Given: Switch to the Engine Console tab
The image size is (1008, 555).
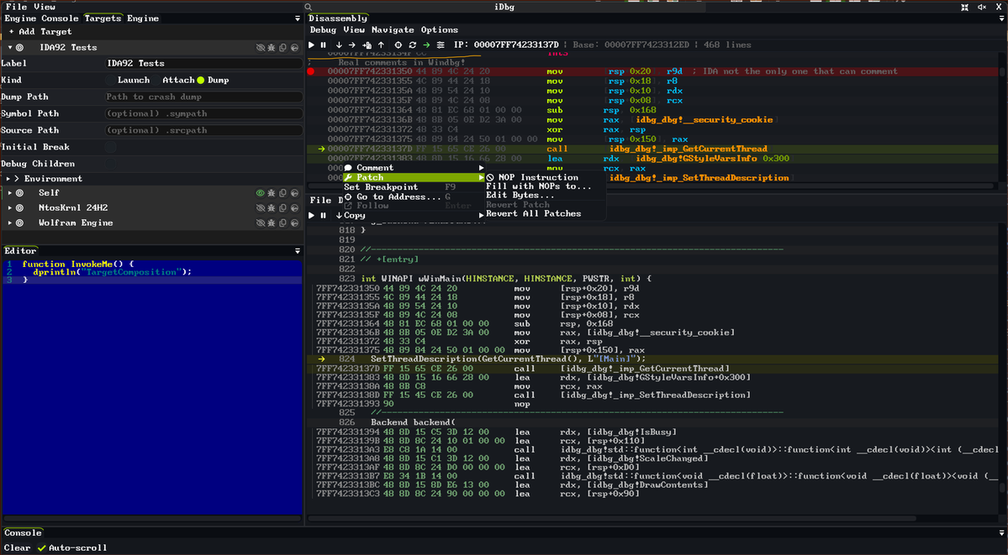Looking at the screenshot, I should point(41,18).
